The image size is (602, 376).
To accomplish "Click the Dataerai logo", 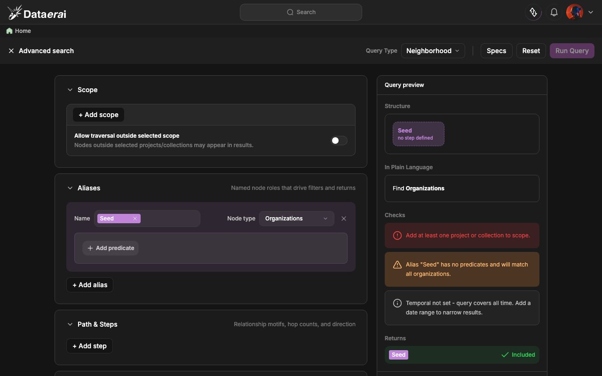I will point(37,12).
